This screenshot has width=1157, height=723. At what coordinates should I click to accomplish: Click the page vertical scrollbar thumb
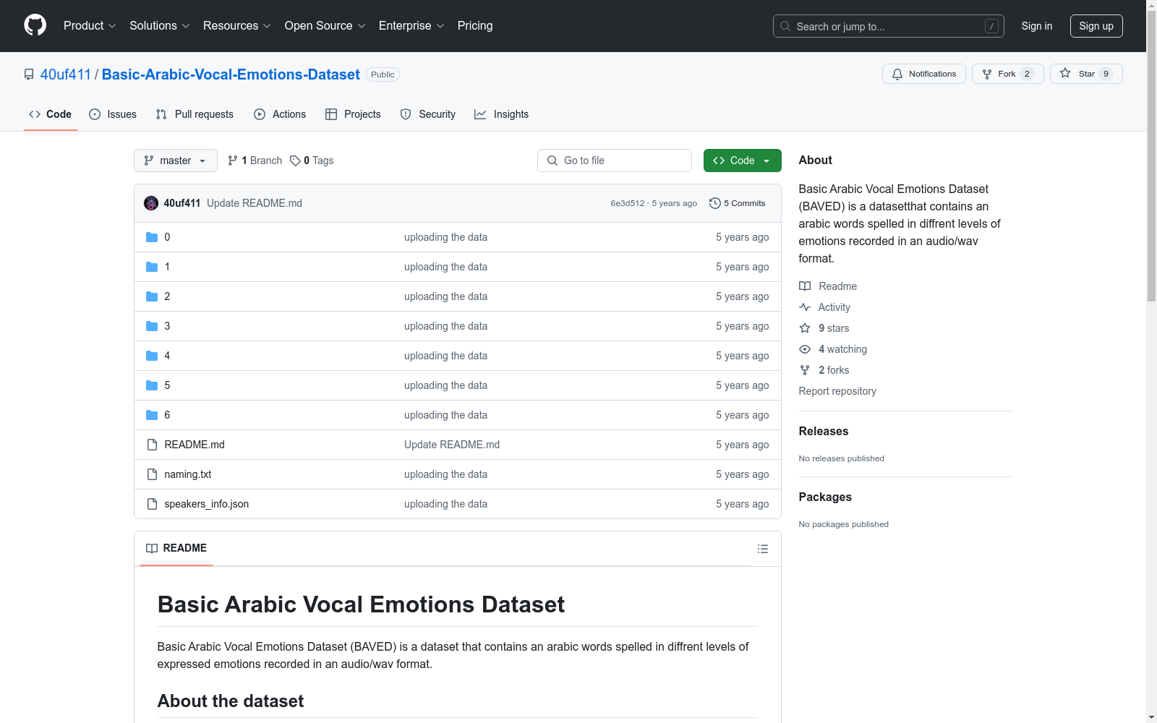[x=1151, y=155]
